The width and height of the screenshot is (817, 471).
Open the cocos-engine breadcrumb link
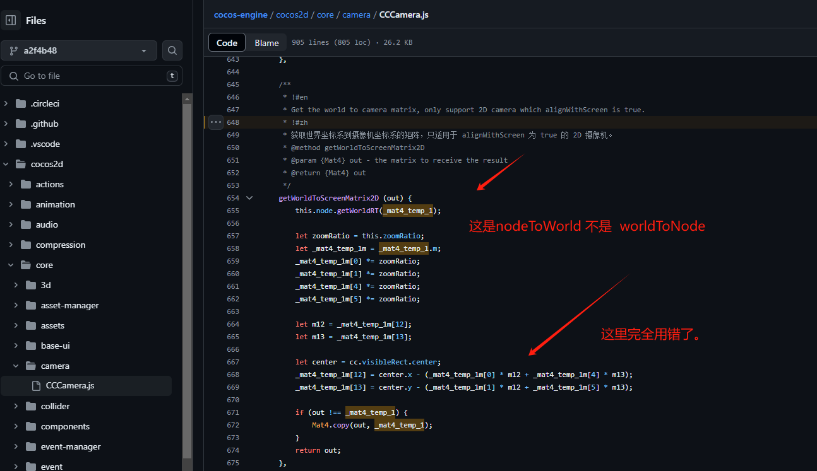click(241, 15)
